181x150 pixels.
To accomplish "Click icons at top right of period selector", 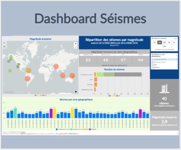I will coord(176,38).
